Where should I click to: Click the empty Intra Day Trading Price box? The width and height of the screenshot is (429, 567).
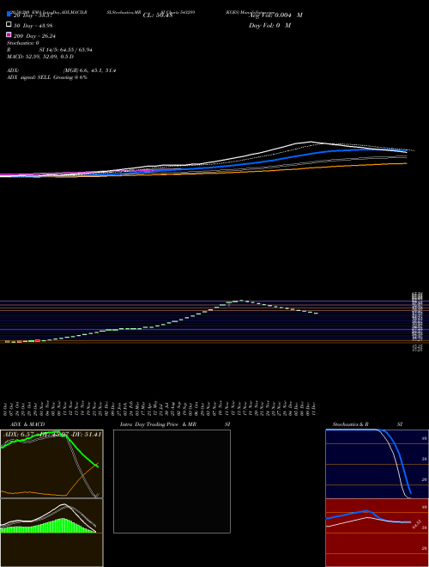click(172, 481)
